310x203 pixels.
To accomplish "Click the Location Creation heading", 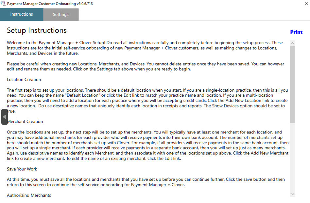I will point(24,80).
